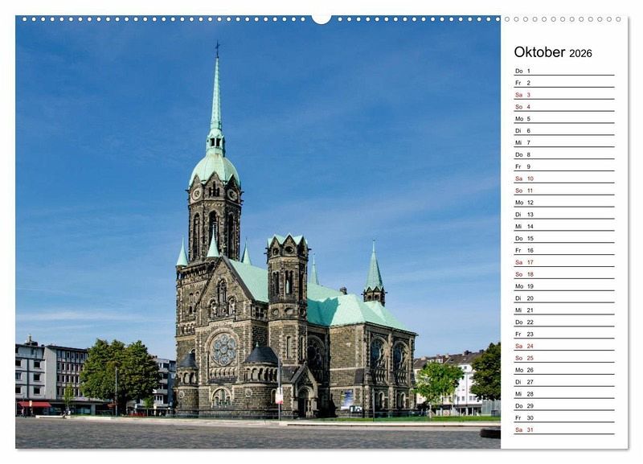The image size is (643, 464).
Task: Click the Sa 31 last date row
Action: click(x=563, y=429)
